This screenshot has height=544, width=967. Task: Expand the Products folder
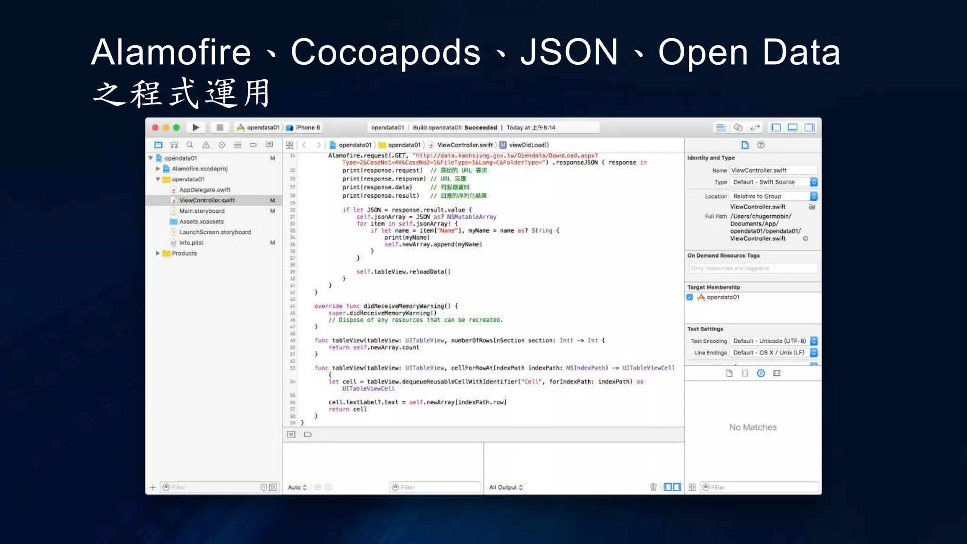coord(158,253)
